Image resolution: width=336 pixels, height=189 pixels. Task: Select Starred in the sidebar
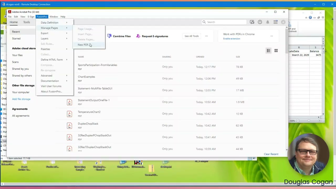point(16,39)
